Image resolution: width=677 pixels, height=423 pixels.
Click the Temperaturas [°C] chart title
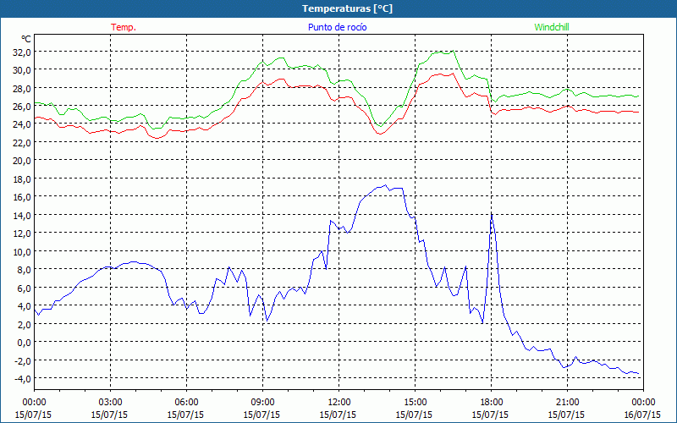(x=347, y=8)
